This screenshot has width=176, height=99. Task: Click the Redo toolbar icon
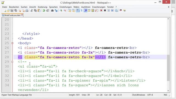48,10
